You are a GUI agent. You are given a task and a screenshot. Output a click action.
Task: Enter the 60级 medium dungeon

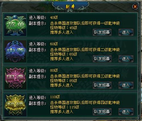point(126,59)
